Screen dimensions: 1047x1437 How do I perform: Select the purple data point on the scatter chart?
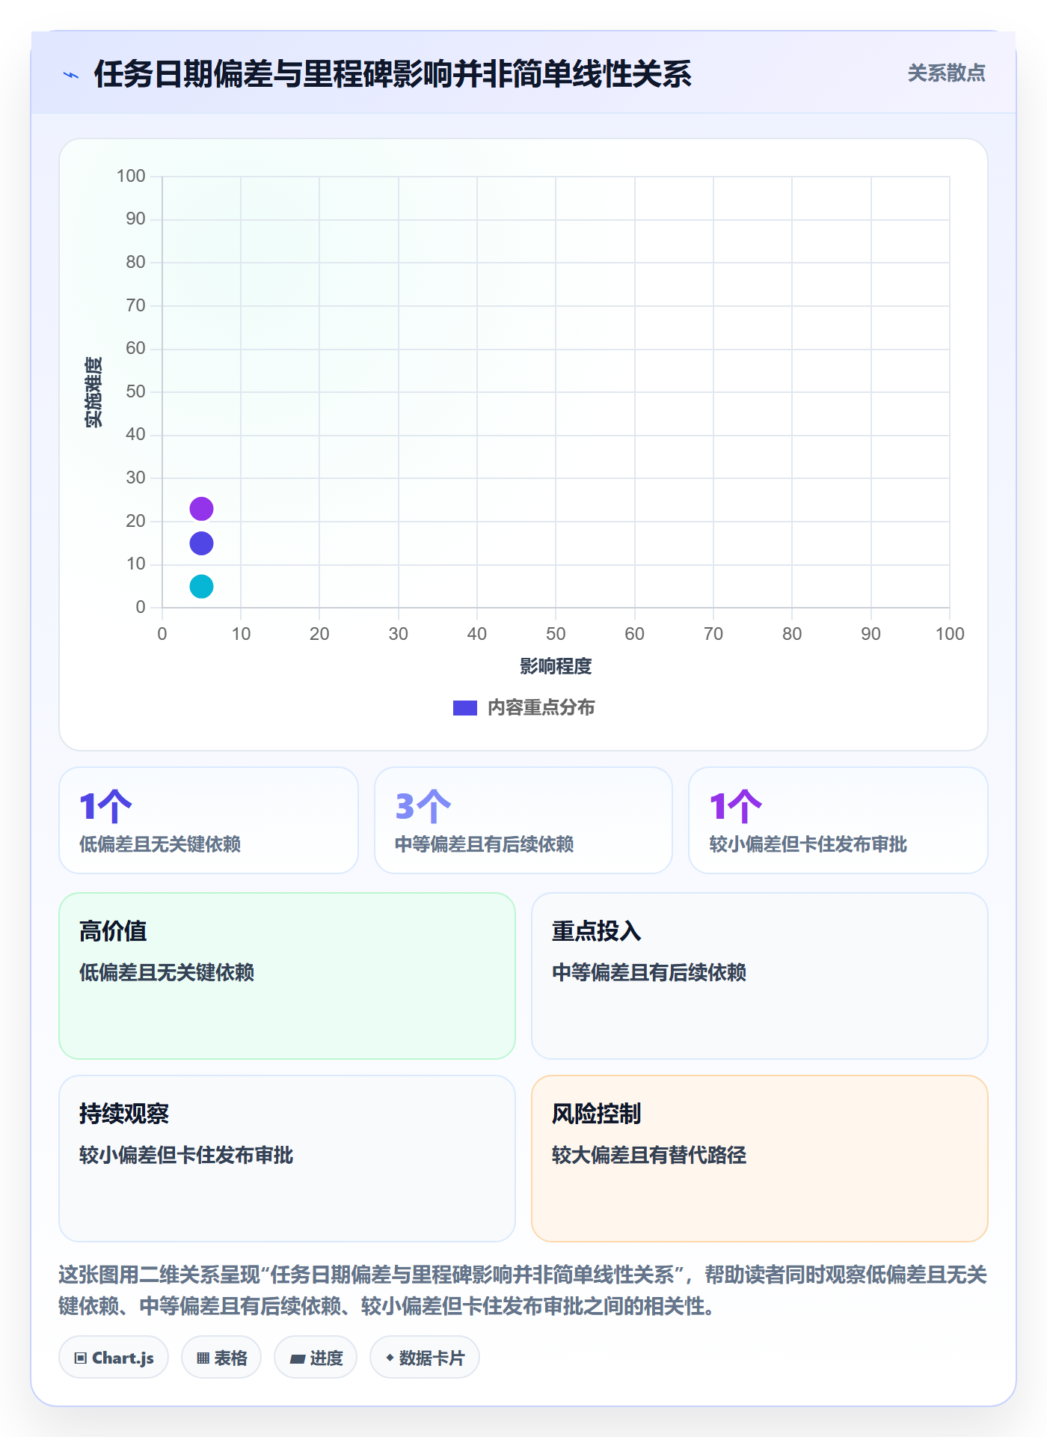201,509
